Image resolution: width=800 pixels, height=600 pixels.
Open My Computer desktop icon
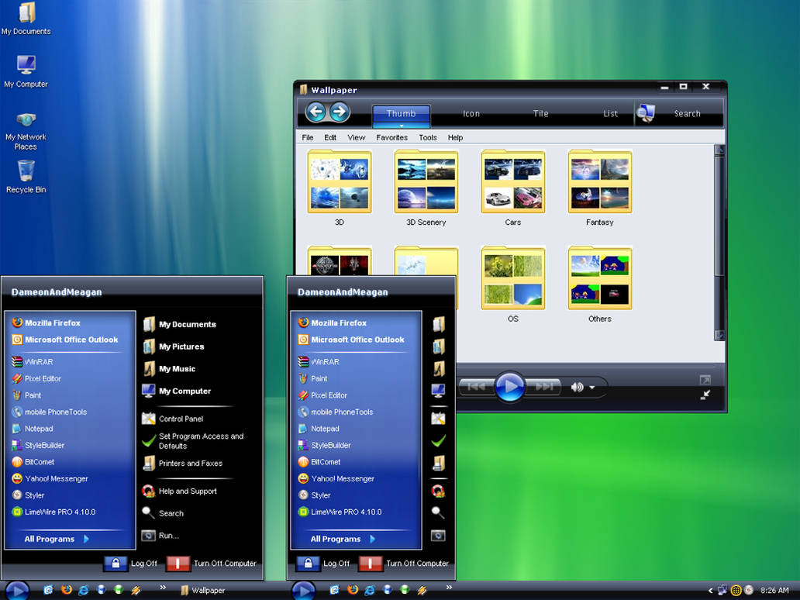(26, 66)
